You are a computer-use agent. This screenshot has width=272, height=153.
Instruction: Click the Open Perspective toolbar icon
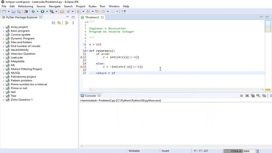pyautogui.click(x=124, y=11)
